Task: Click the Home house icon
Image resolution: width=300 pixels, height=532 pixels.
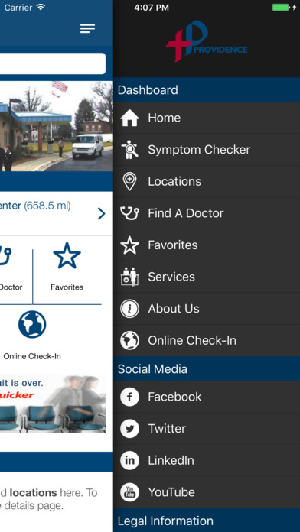Action: point(129,118)
